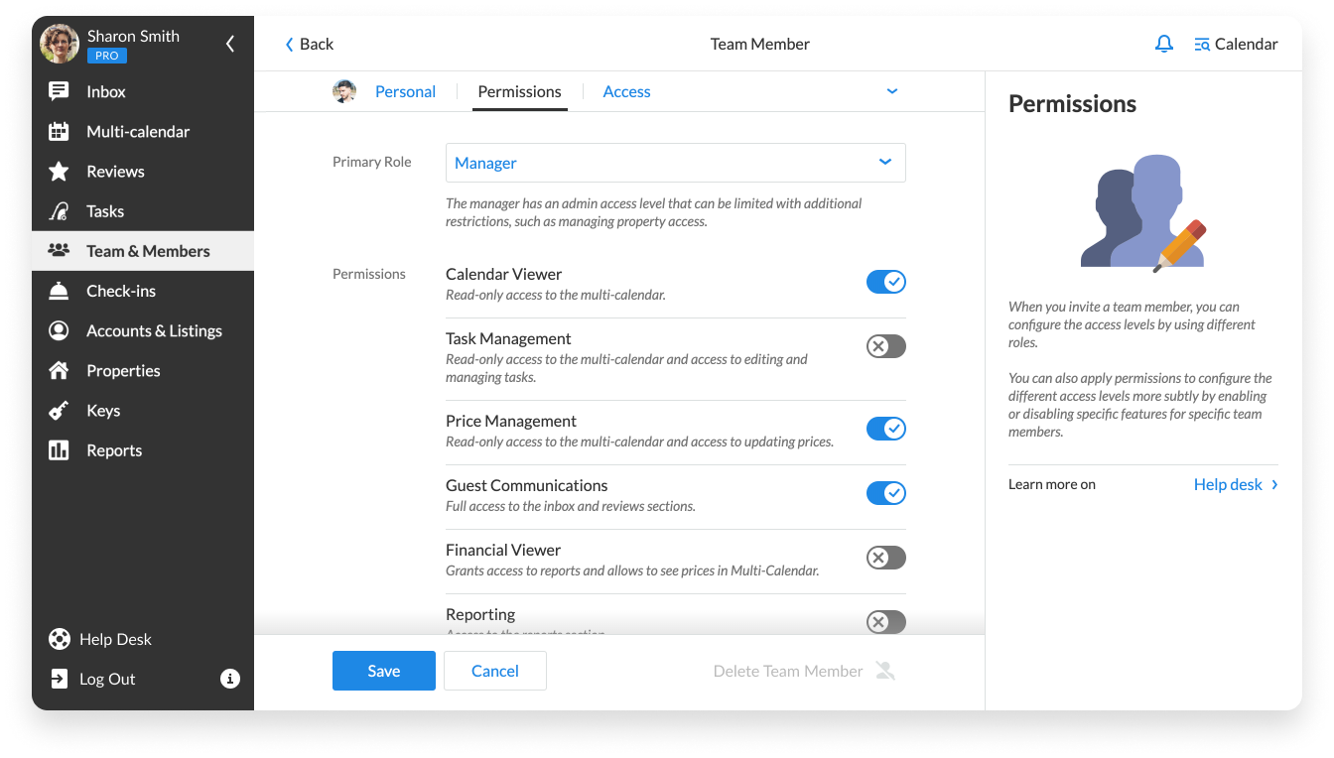Open the Calendar search icon in the header
The width and height of the screenshot is (1334, 758).
coord(1201,44)
